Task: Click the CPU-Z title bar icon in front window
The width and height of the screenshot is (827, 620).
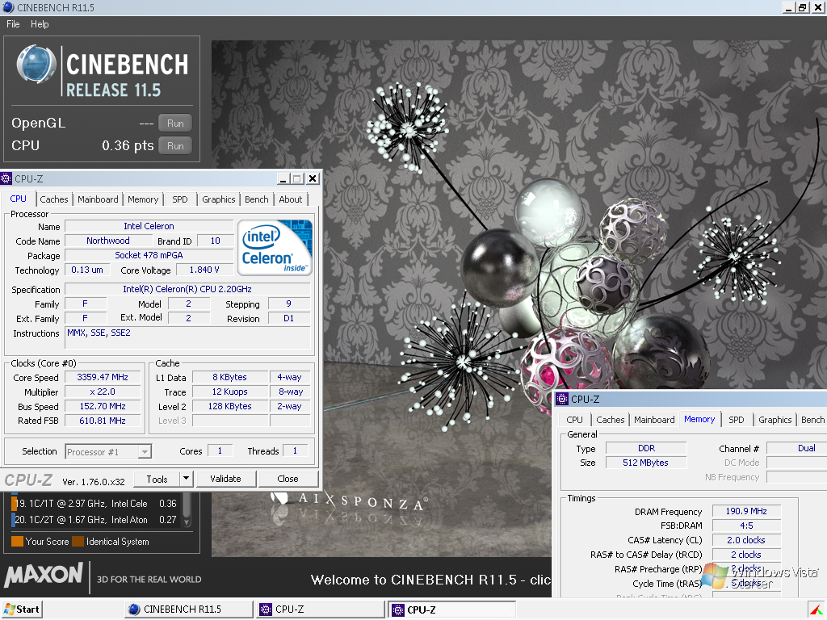Action: click(x=6, y=178)
